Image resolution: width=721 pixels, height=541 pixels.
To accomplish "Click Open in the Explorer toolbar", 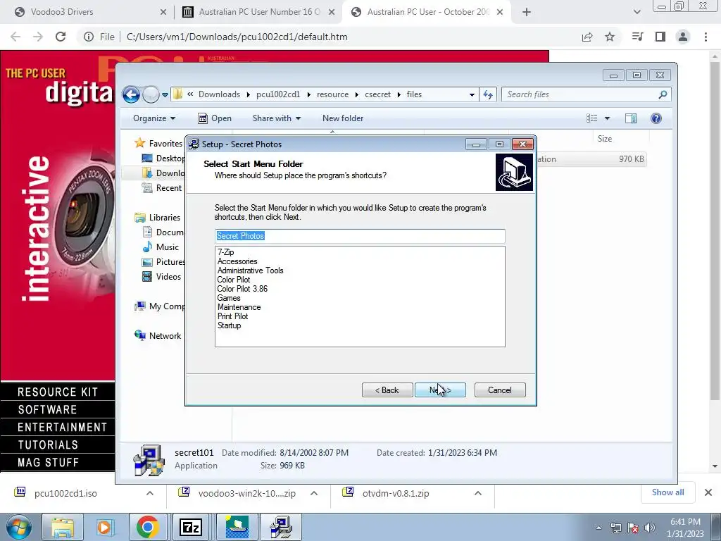I will pos(214,118).
